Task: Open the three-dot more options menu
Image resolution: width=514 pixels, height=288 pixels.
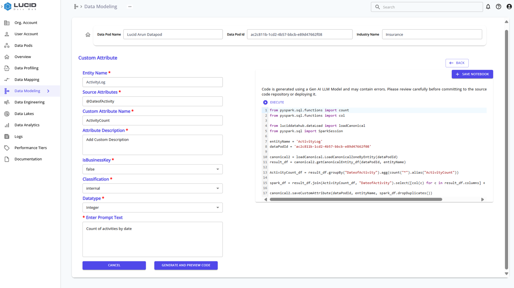Action: coord(130,7)
